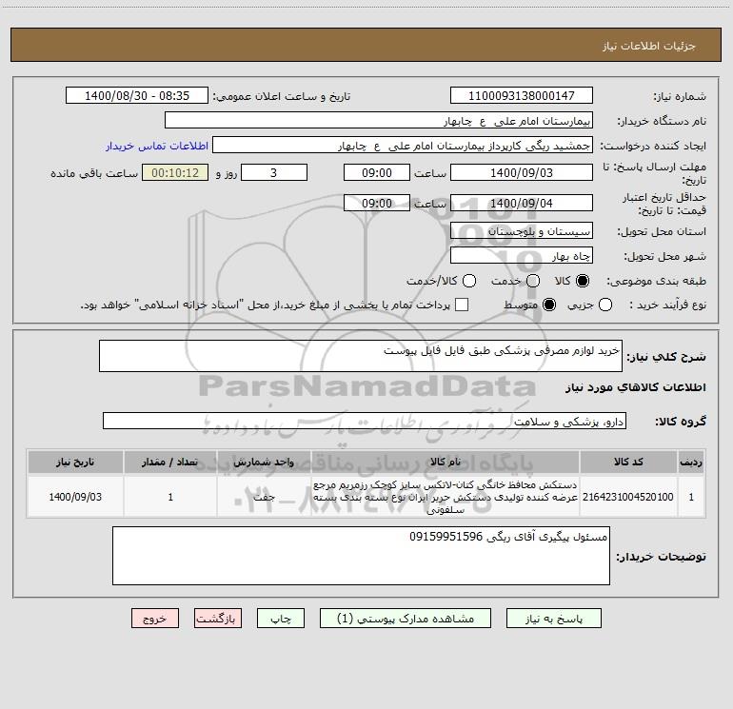Choose the جزیی purchase process radio
This screenshot has width=733, height=709.
point(604,305)
